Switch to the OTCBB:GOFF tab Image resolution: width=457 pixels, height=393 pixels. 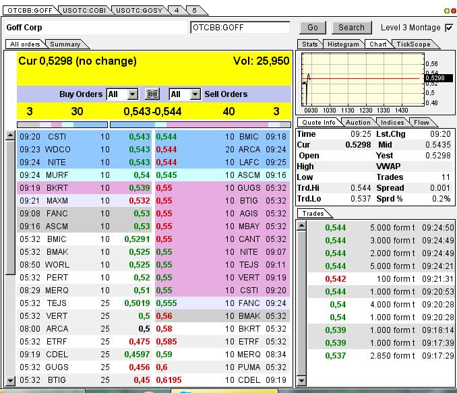pyautogui.click(x=30, y=11)
